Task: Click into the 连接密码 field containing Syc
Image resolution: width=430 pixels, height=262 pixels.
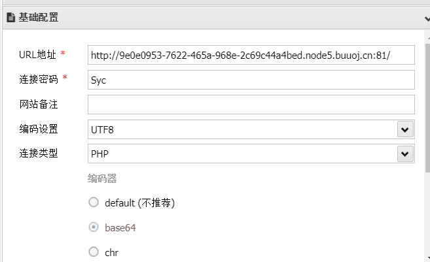Action: (x=251, y=80)
